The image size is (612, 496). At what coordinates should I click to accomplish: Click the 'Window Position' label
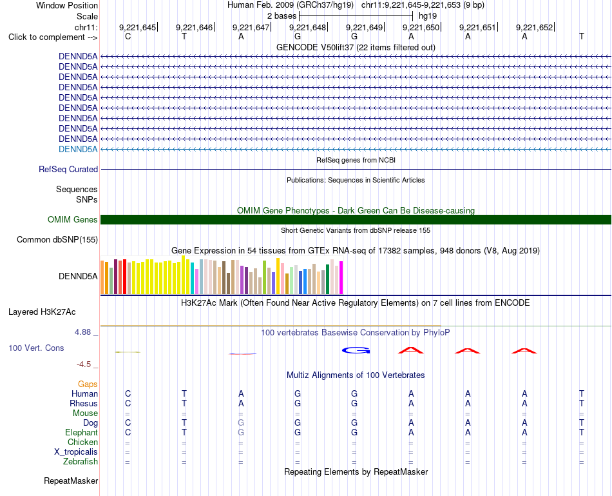click(67, 5)
